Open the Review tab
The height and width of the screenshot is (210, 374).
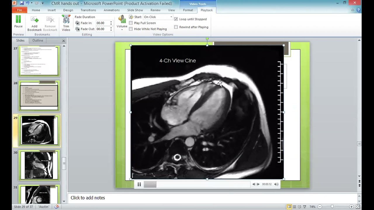coord(155,10)
